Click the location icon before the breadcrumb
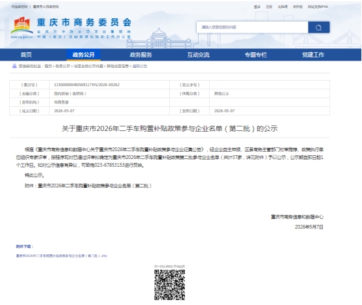This screenshot has width=362, height=305. point(14,66)
